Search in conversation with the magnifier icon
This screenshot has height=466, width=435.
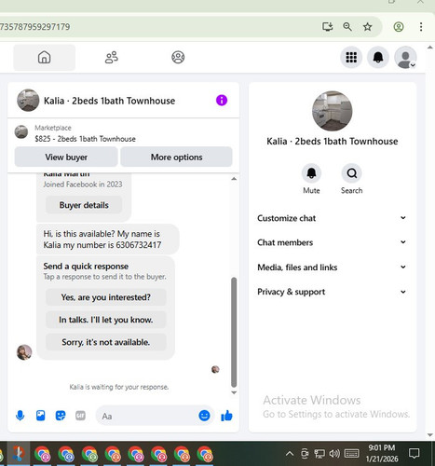352,173
